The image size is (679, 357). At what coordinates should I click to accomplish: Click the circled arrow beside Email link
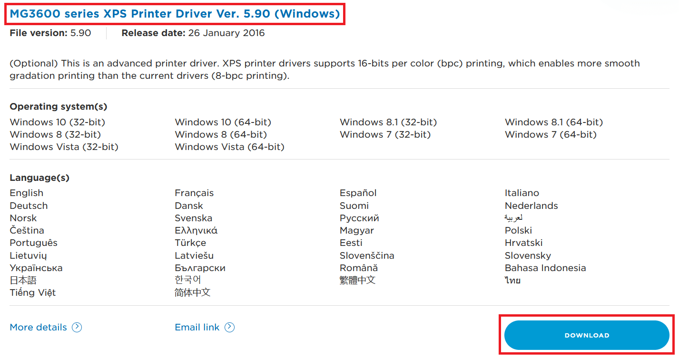tap(230, 327)
